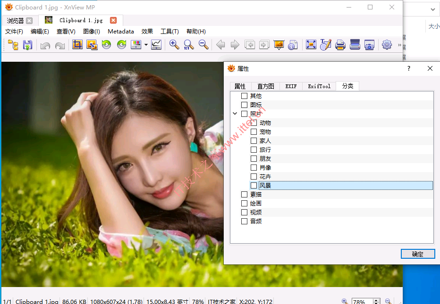
Task: Open the 编辑(E) menu
Action: click(40, 32)
